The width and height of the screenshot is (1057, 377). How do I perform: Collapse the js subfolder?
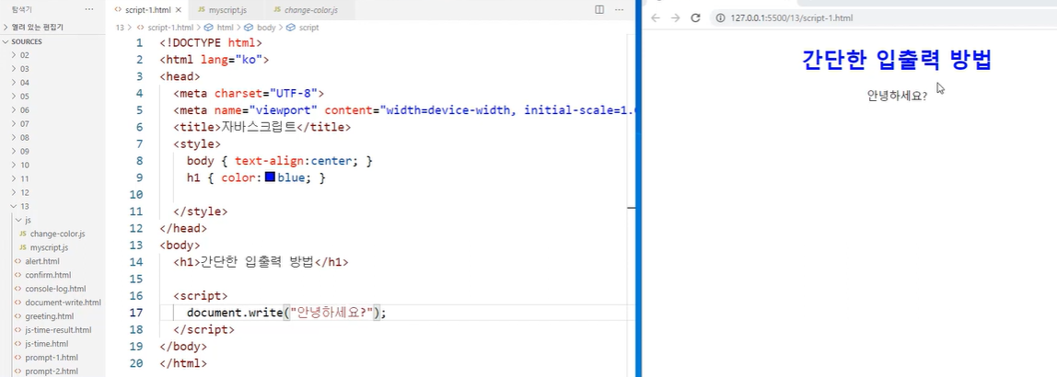52,220
